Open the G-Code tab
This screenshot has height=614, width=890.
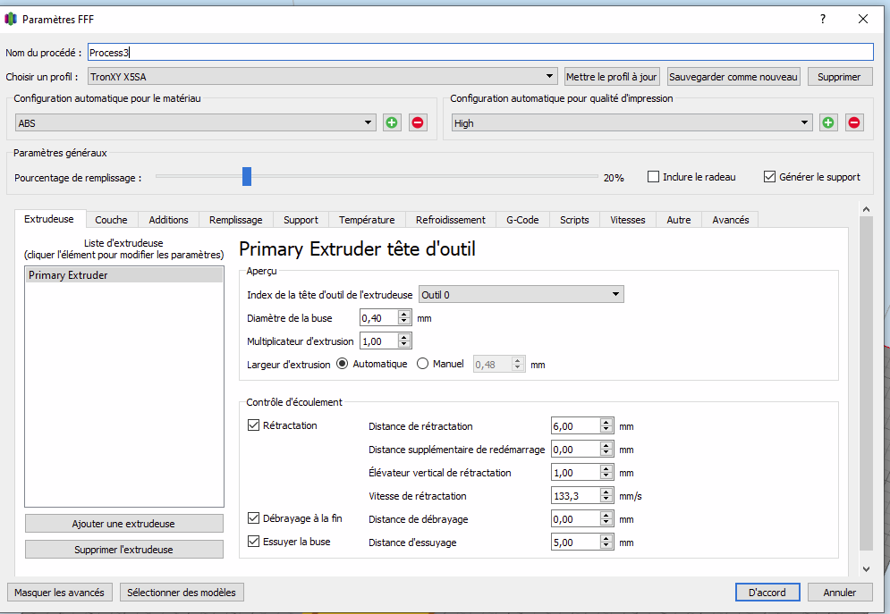pos(522,219)
